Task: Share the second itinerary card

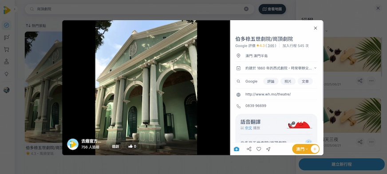Action: tap(360, 142)
